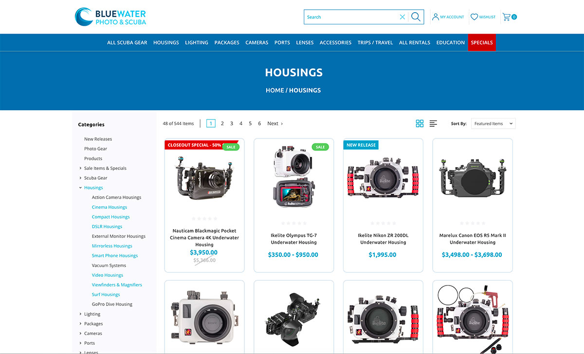Expand the Cameras category
The width and height of the screenshot is (584, 354).
tap(81, 333)
